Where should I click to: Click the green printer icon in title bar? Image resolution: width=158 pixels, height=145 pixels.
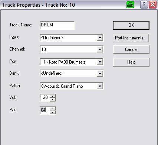click(130, 5)
